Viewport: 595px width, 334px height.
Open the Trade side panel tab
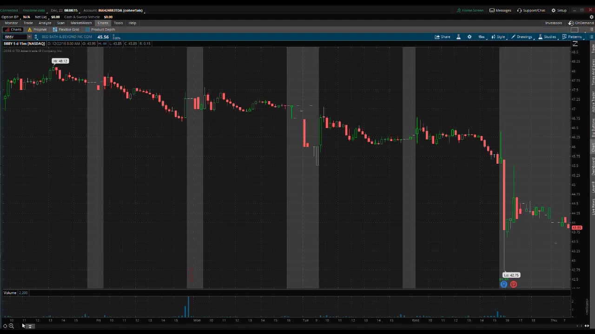coord(593,49)
